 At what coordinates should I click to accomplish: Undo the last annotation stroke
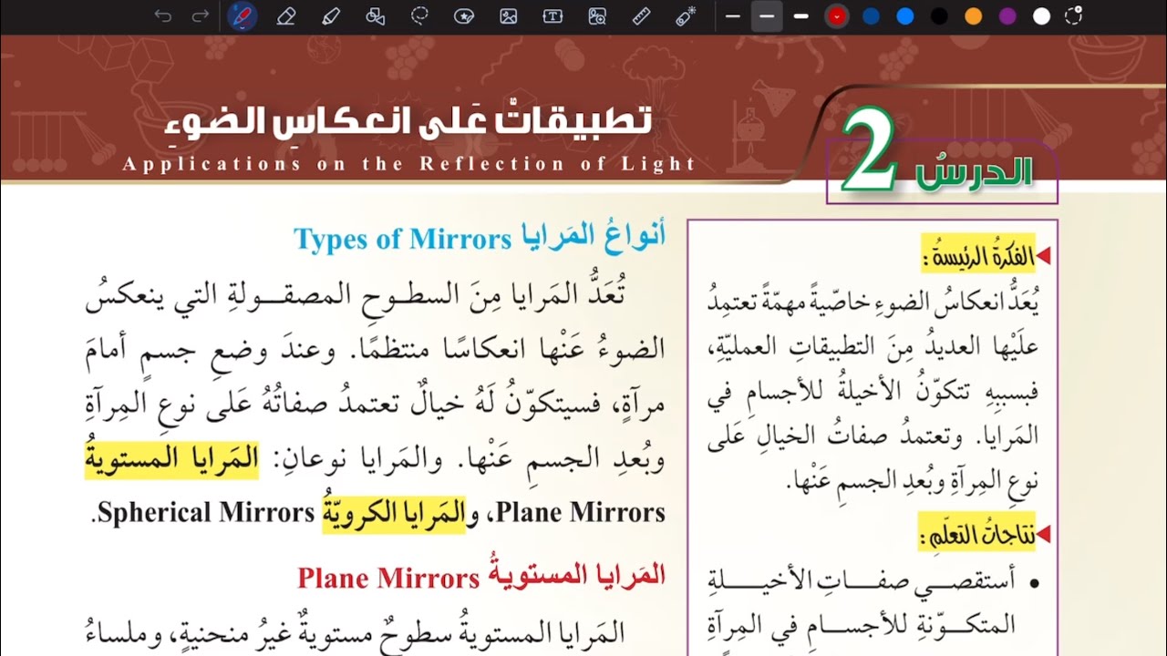163,16
